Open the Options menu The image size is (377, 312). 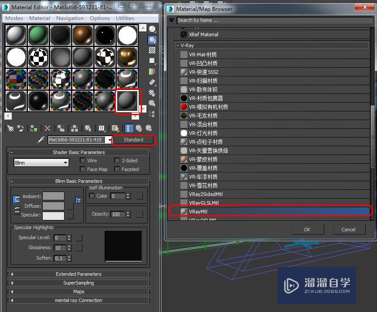100,18
